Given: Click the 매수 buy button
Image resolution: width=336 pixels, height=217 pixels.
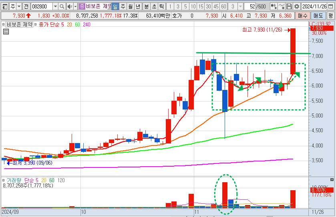Looking at the screenshot, I should tap(302, 16).
